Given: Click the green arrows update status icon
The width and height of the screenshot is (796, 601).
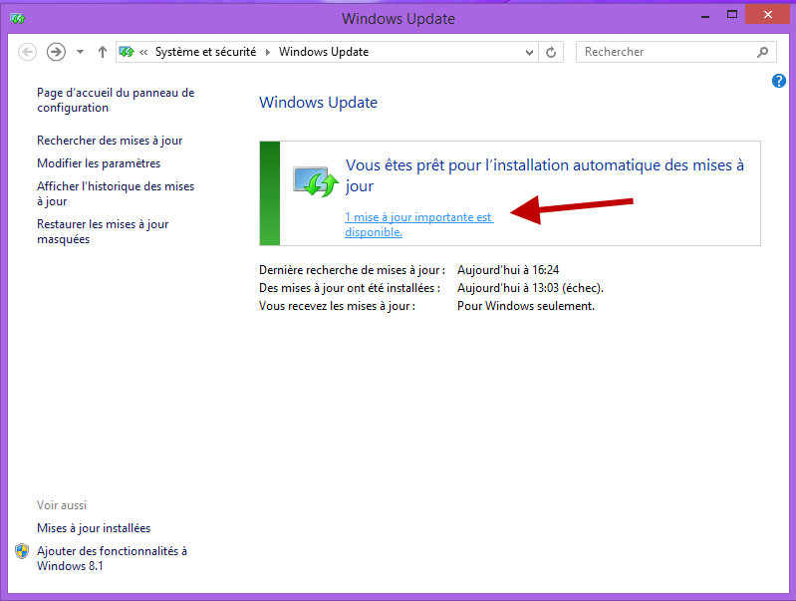Looking at the screenshot, I should tap(315, 181).
